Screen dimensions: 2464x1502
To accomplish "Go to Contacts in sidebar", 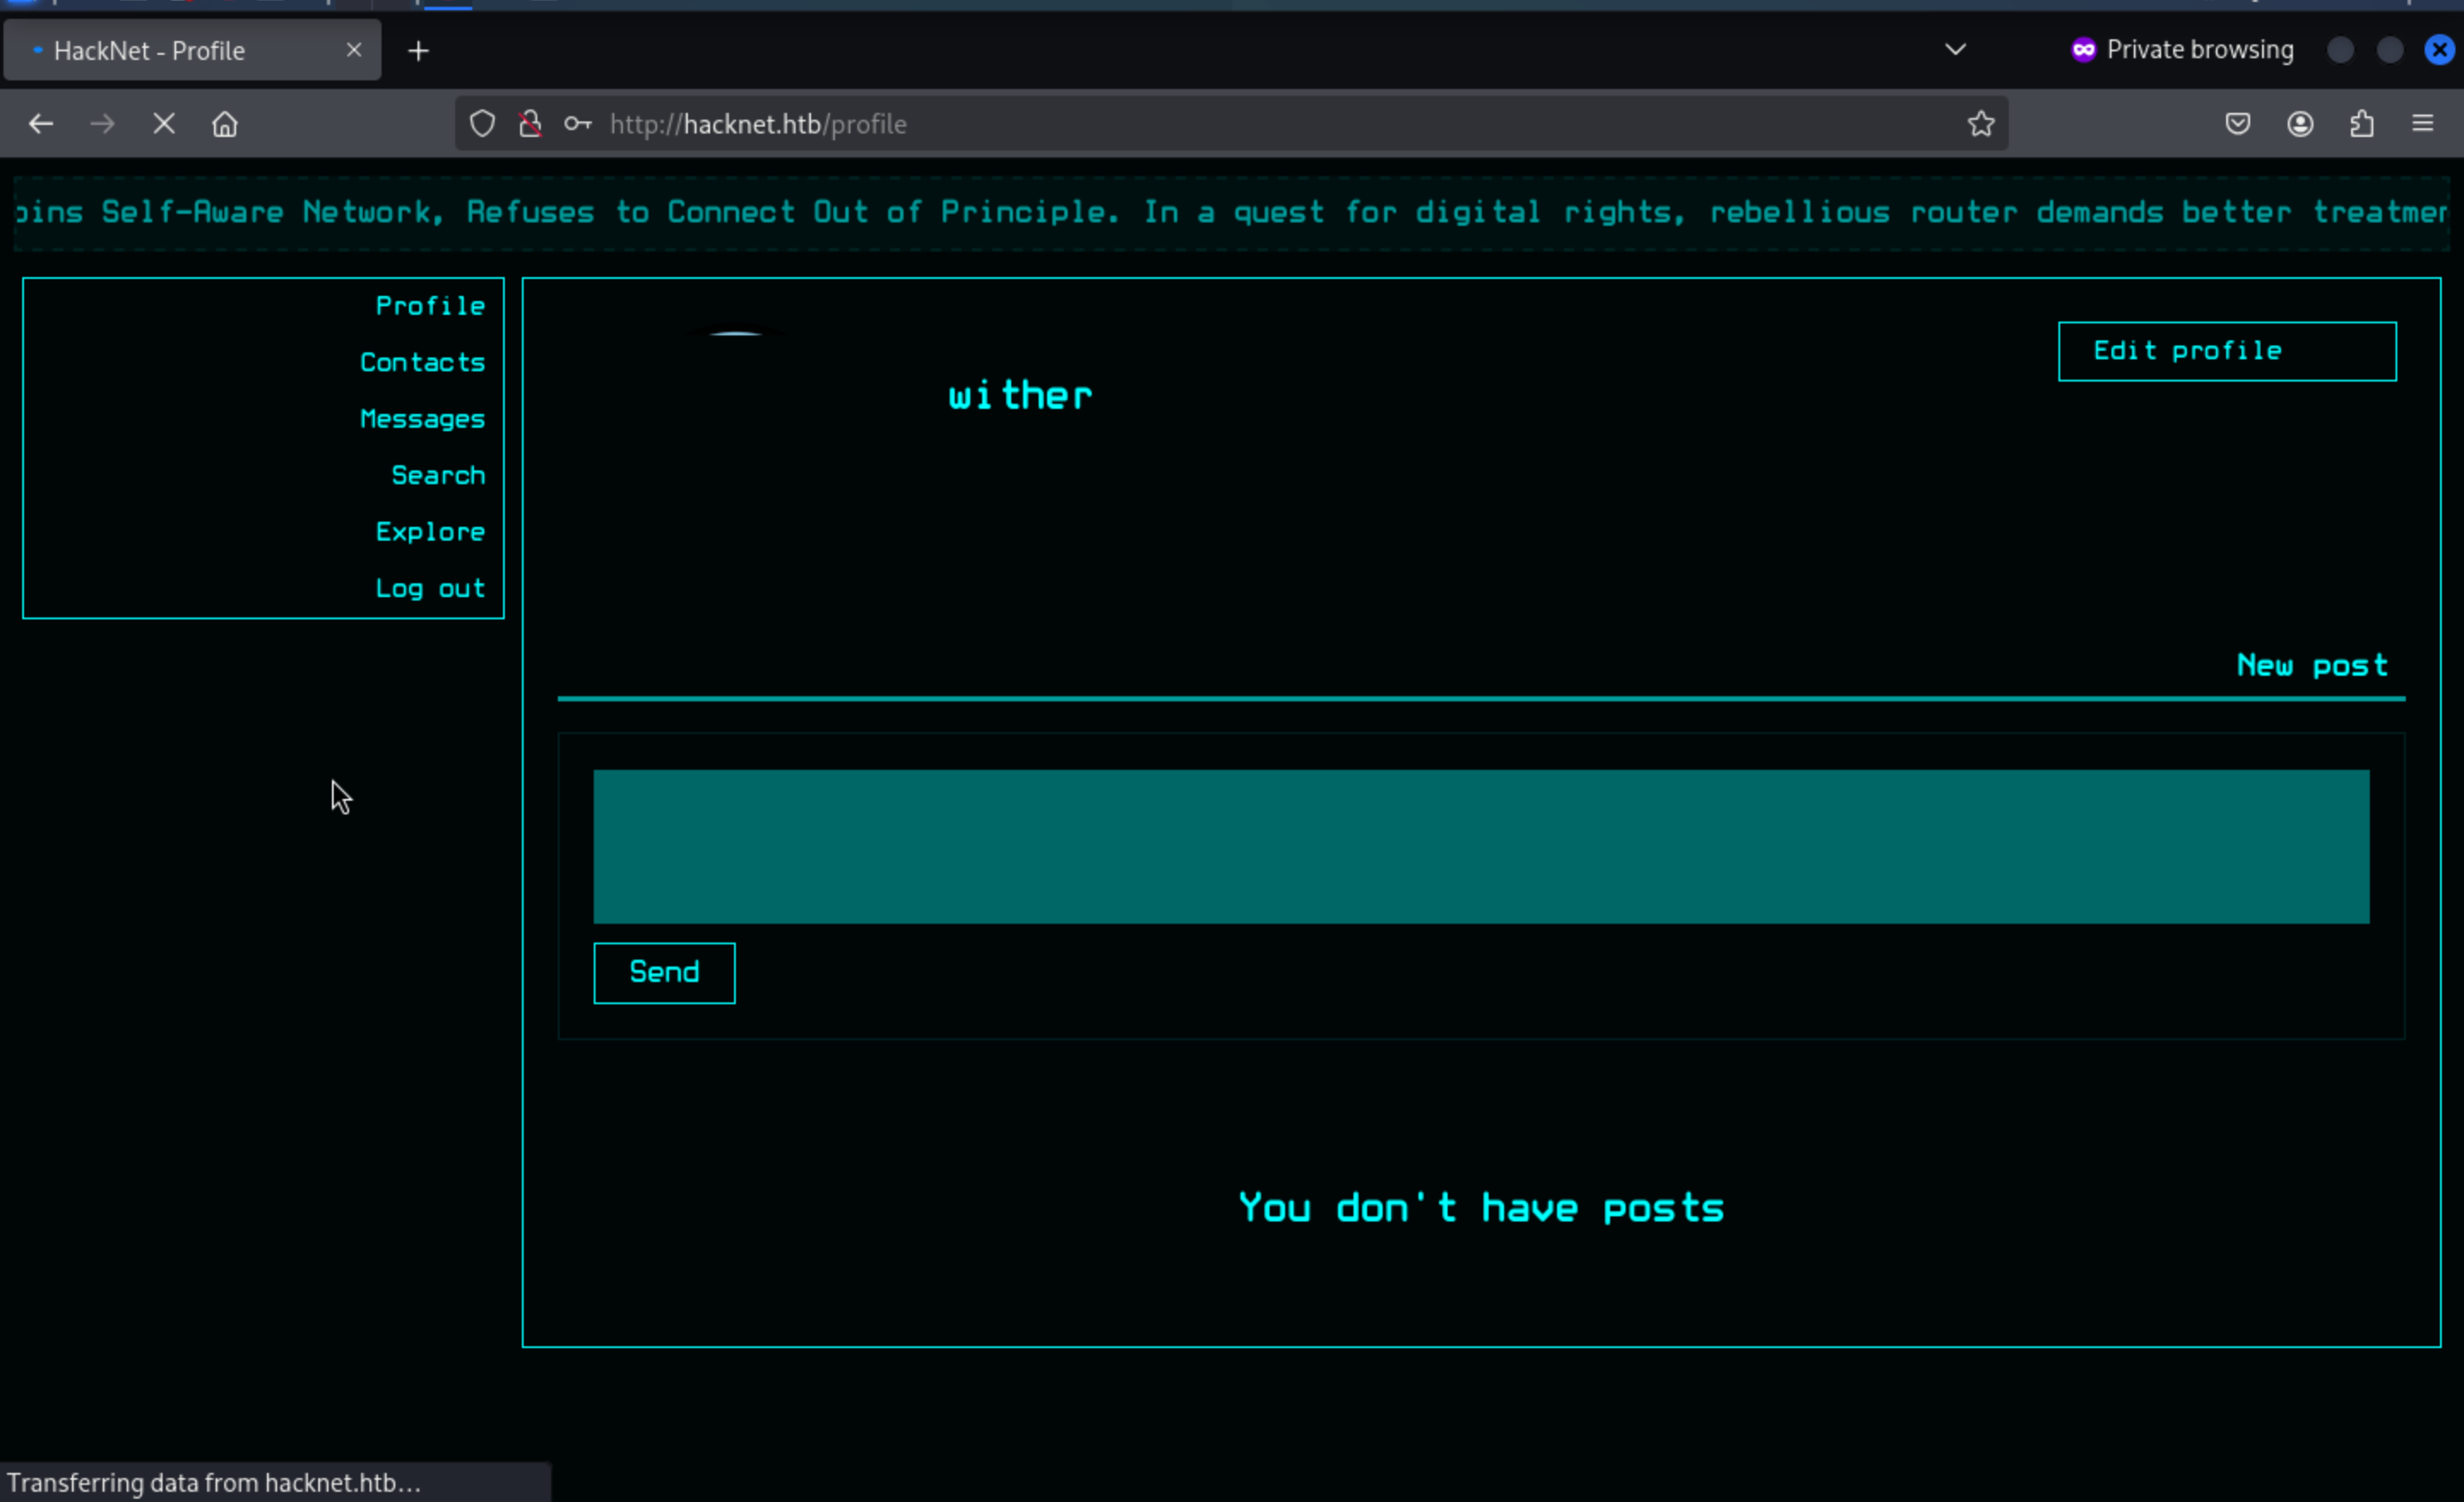I will [422, 363].
